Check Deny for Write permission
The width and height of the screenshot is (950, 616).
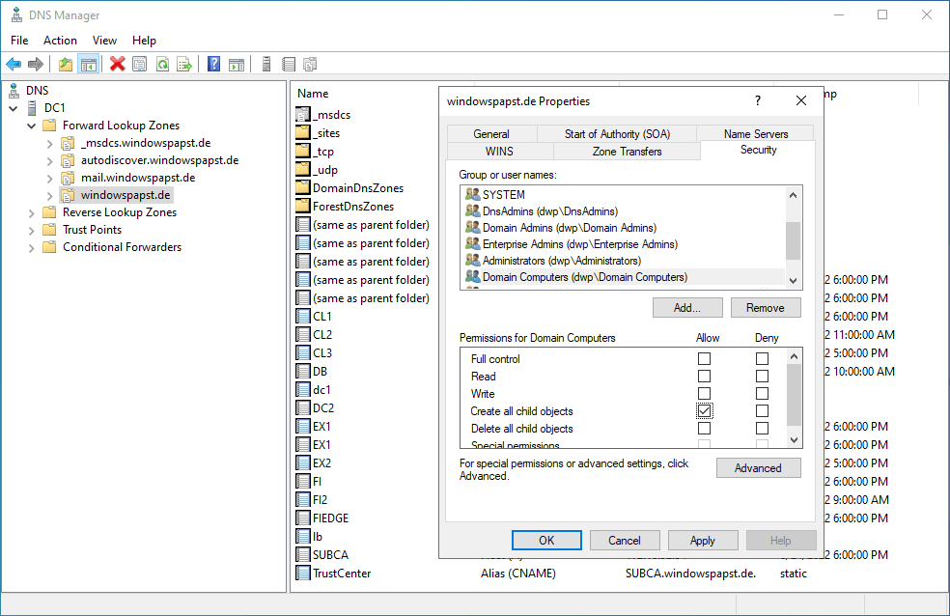coord(762,394)
